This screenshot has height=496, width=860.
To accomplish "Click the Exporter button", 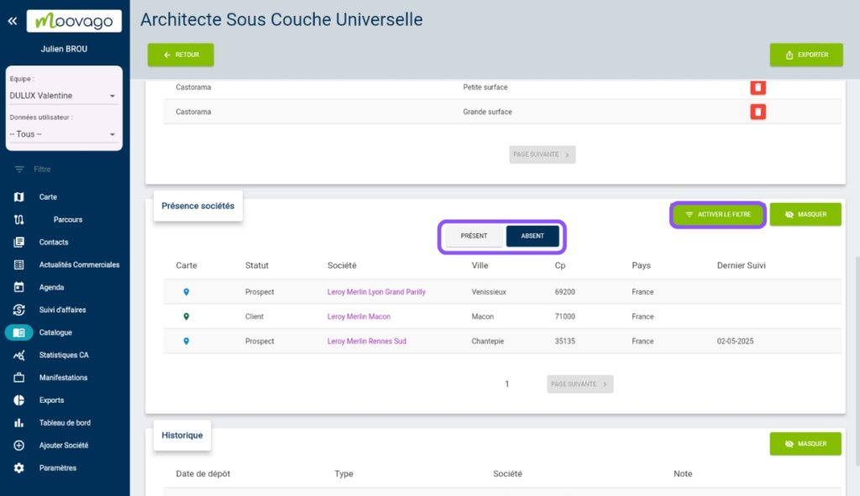I will [x=806, y=55].
